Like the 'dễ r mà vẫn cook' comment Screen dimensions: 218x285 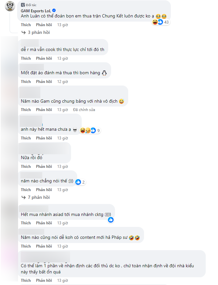click(26, 58)
